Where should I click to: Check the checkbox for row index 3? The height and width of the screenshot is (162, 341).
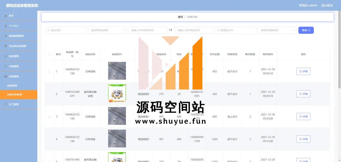(49, 117)
